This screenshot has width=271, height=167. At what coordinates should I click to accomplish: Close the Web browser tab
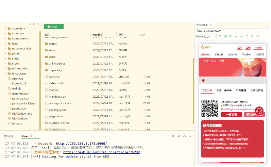211,25
